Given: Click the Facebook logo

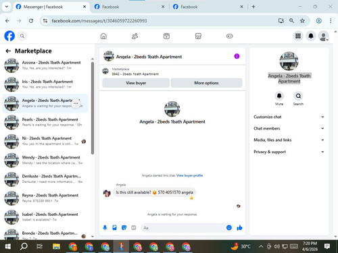Looking at the screenshot, I should click(x=9, y=36).
